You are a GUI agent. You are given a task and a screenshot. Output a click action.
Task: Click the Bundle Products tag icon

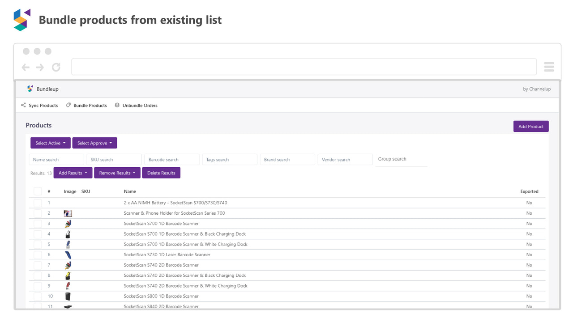coord(68,105)
